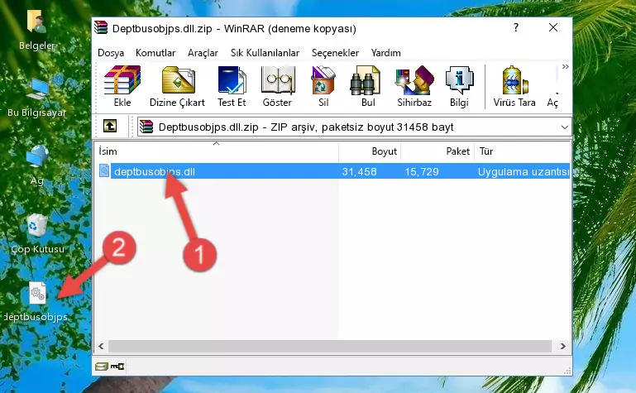Click the horizontal scrollbar left arrow

coord(101,346)
